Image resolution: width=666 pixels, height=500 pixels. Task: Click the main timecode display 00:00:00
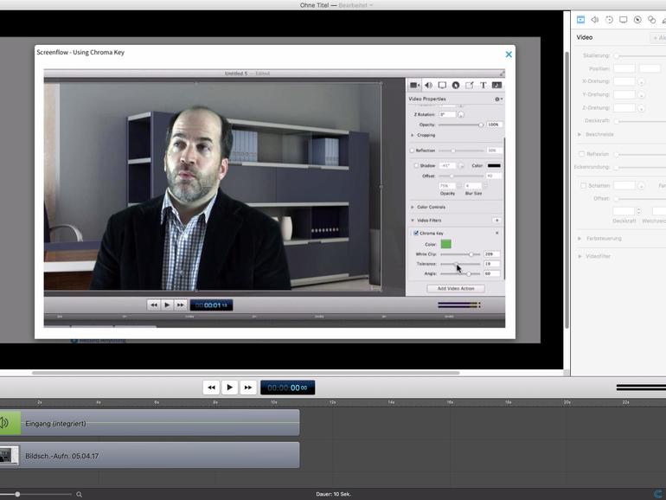(x=287, y=388)
